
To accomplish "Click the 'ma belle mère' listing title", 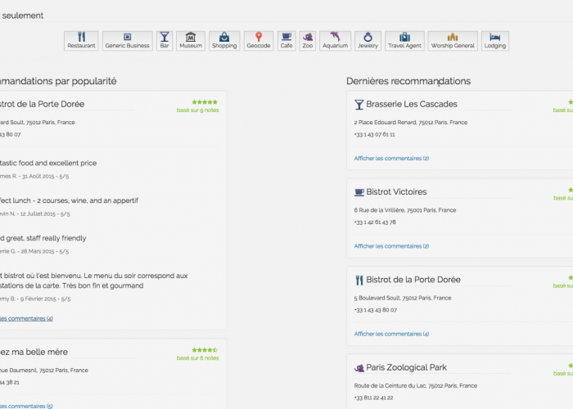I will [x=34, y=352].
